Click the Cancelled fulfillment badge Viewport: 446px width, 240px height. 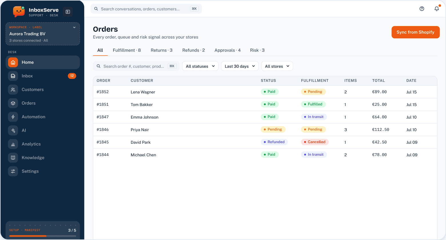[x=315, y=142]
